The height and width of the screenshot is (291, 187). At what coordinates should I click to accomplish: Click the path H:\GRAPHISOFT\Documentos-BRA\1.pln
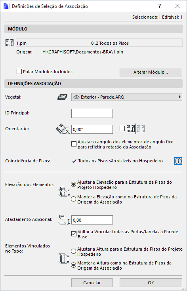(83, 52)
